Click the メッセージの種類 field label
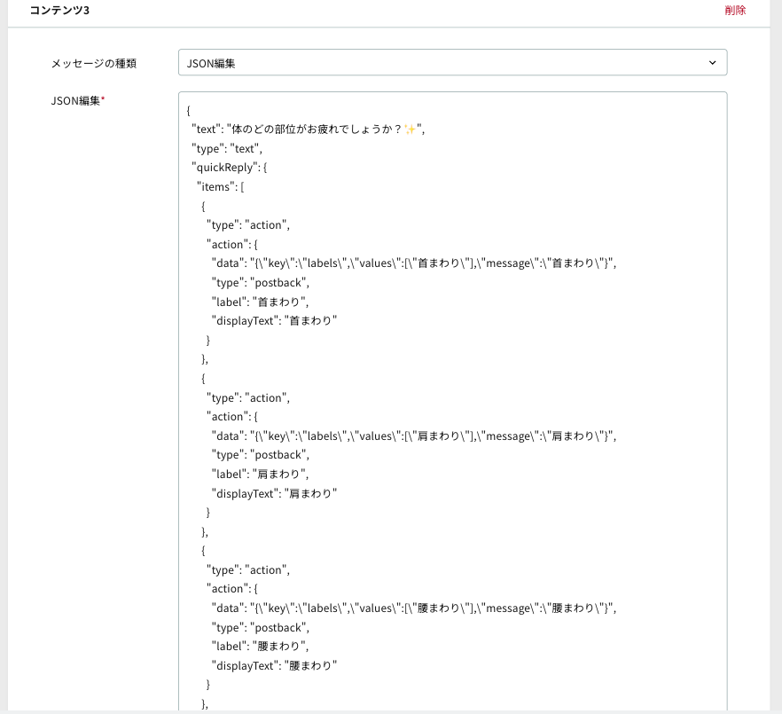The width and height of the screenshot is (782, 714). [x=94, y=63]
